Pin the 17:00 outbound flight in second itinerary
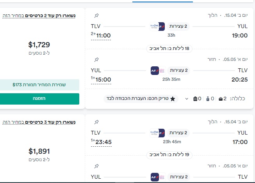 coord(96,122)
